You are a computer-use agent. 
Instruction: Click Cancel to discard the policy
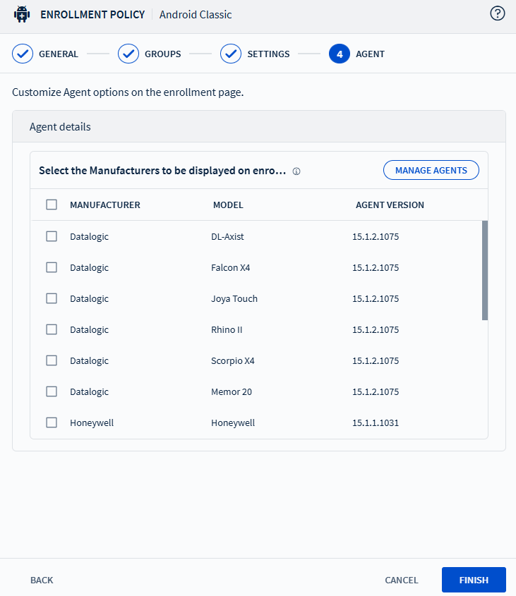tap(401, 580)
